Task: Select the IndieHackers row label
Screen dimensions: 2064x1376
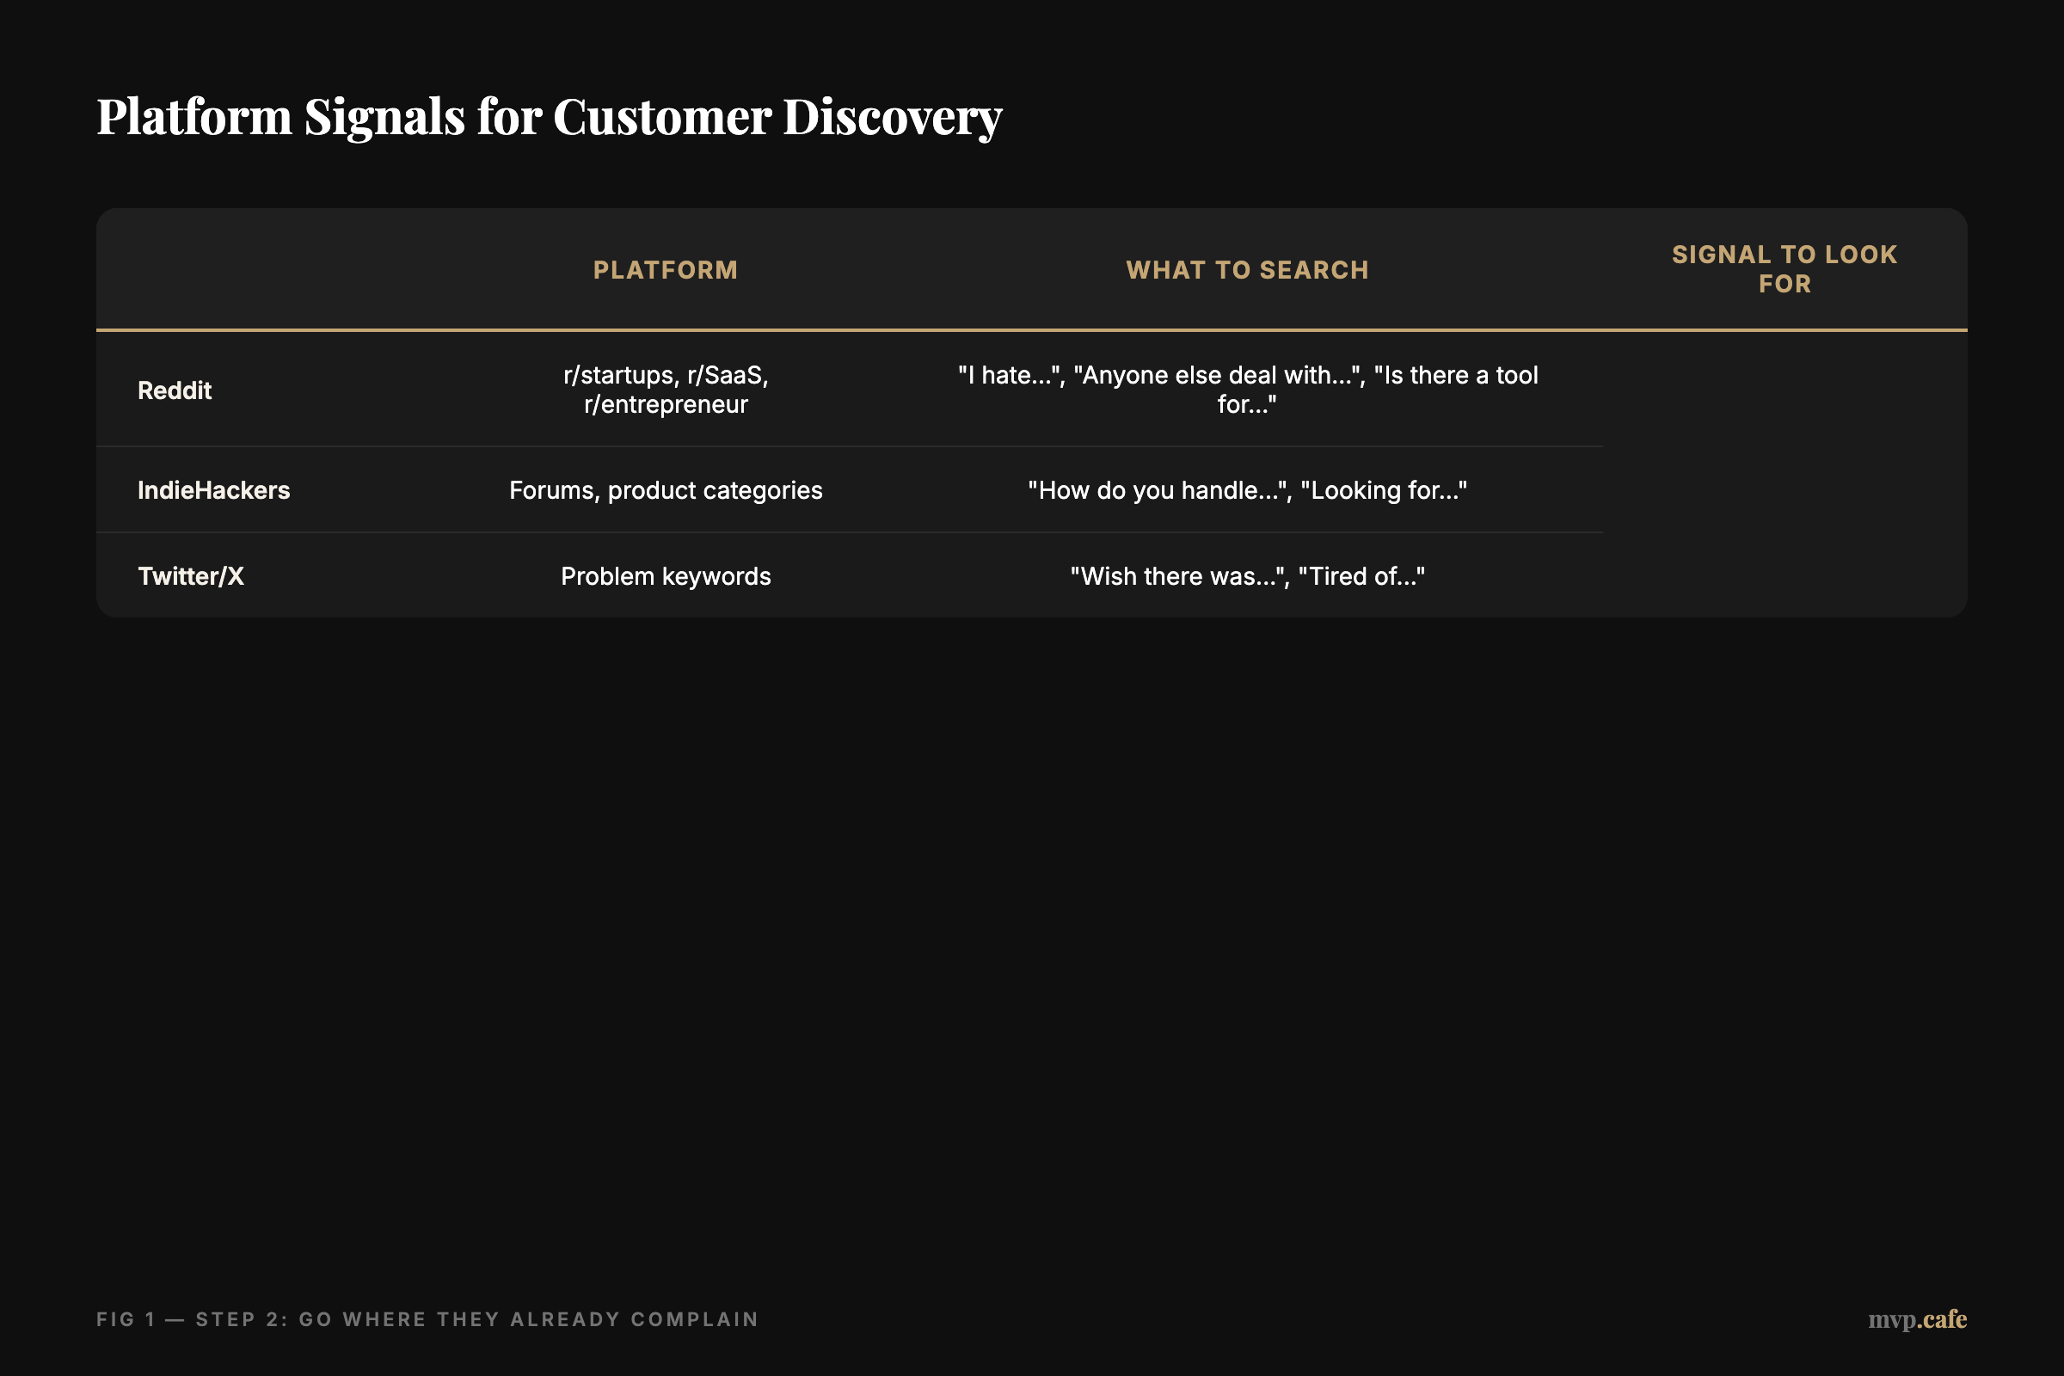Action: coord(213,489)
